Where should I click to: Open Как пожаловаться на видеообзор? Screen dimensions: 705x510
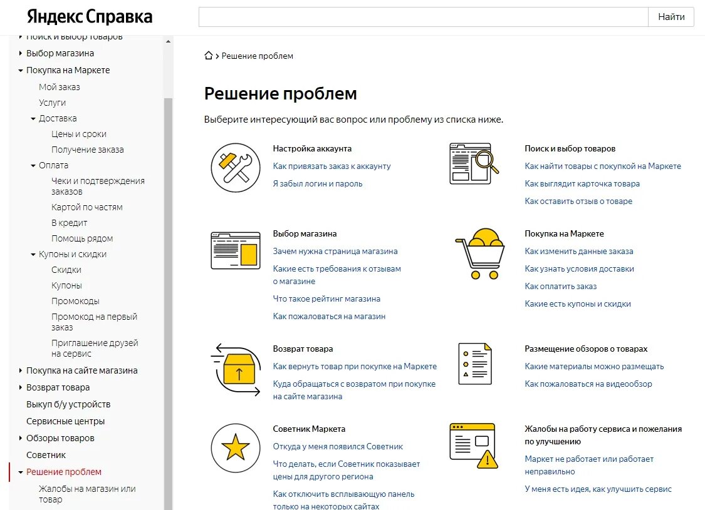tap(588, 384)
